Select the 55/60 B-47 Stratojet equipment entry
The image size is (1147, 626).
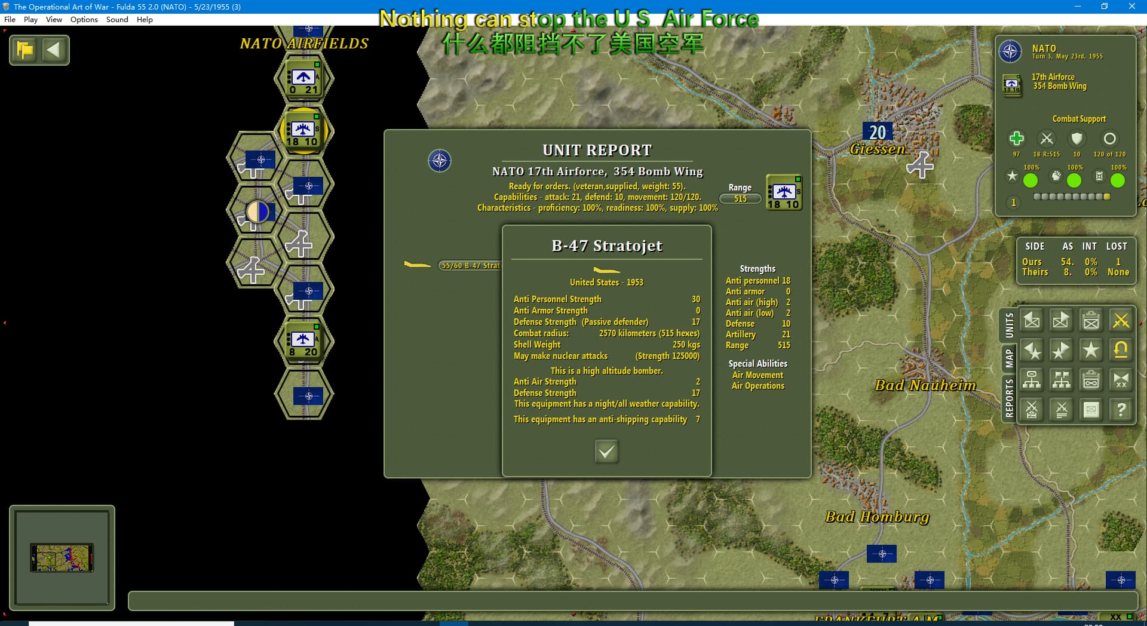tap(470, 266)
